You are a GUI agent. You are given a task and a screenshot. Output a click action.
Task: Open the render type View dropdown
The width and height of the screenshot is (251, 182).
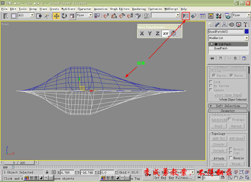[248, 15]
